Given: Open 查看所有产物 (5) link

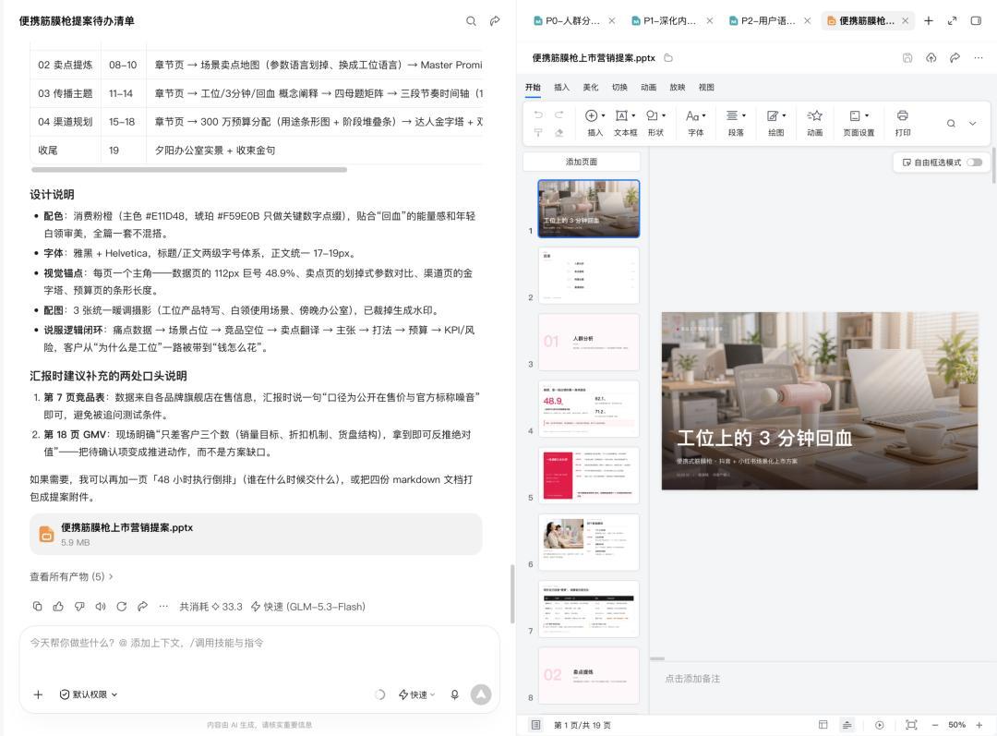Looking at the screenshot, I should pos(71,576).
